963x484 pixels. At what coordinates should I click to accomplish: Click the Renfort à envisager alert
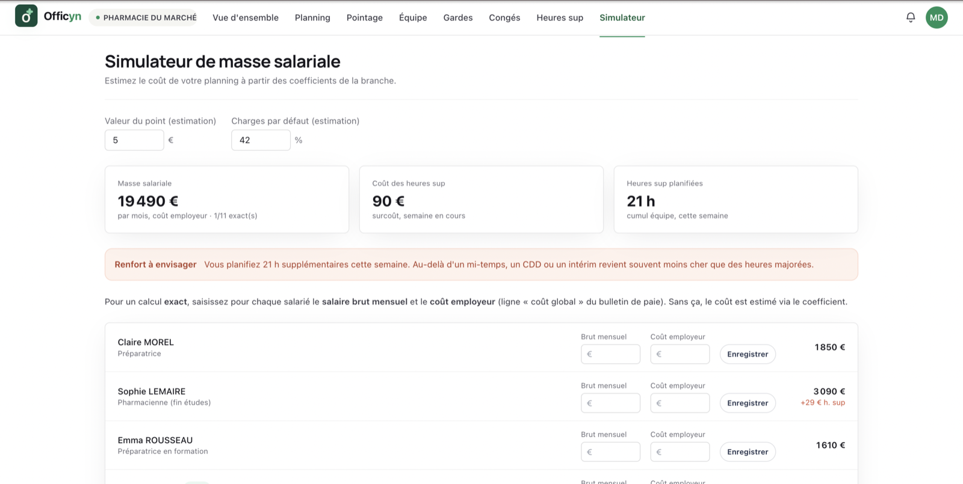(482, 265)
